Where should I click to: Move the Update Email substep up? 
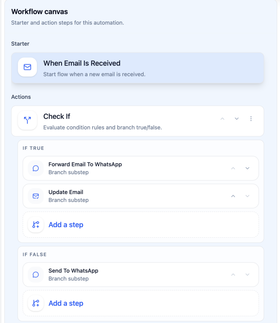point(233,196)
